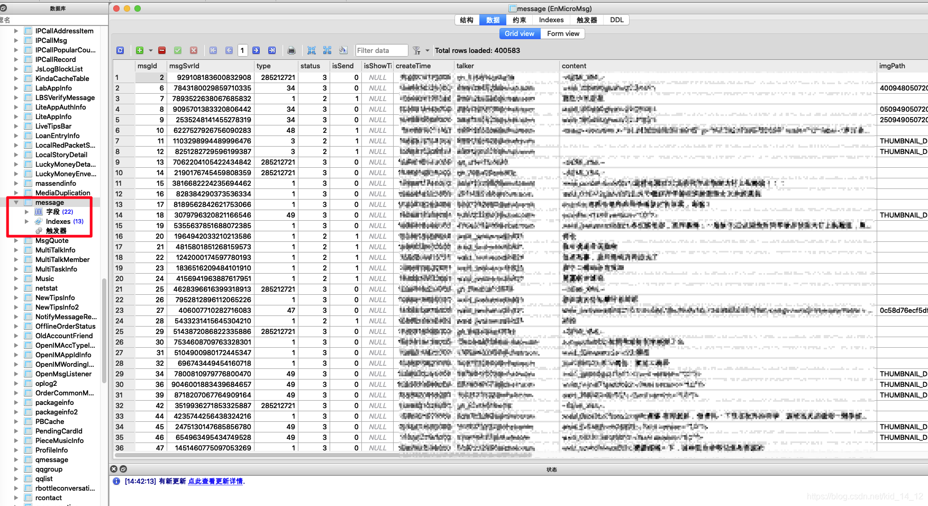Delete the selected row with red minus
928x506 pixels.
pyautogui.click(x=162, y=50)
